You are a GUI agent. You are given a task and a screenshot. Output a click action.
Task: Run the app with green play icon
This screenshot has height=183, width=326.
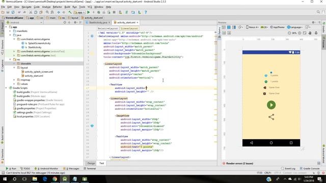click(89, 12)
